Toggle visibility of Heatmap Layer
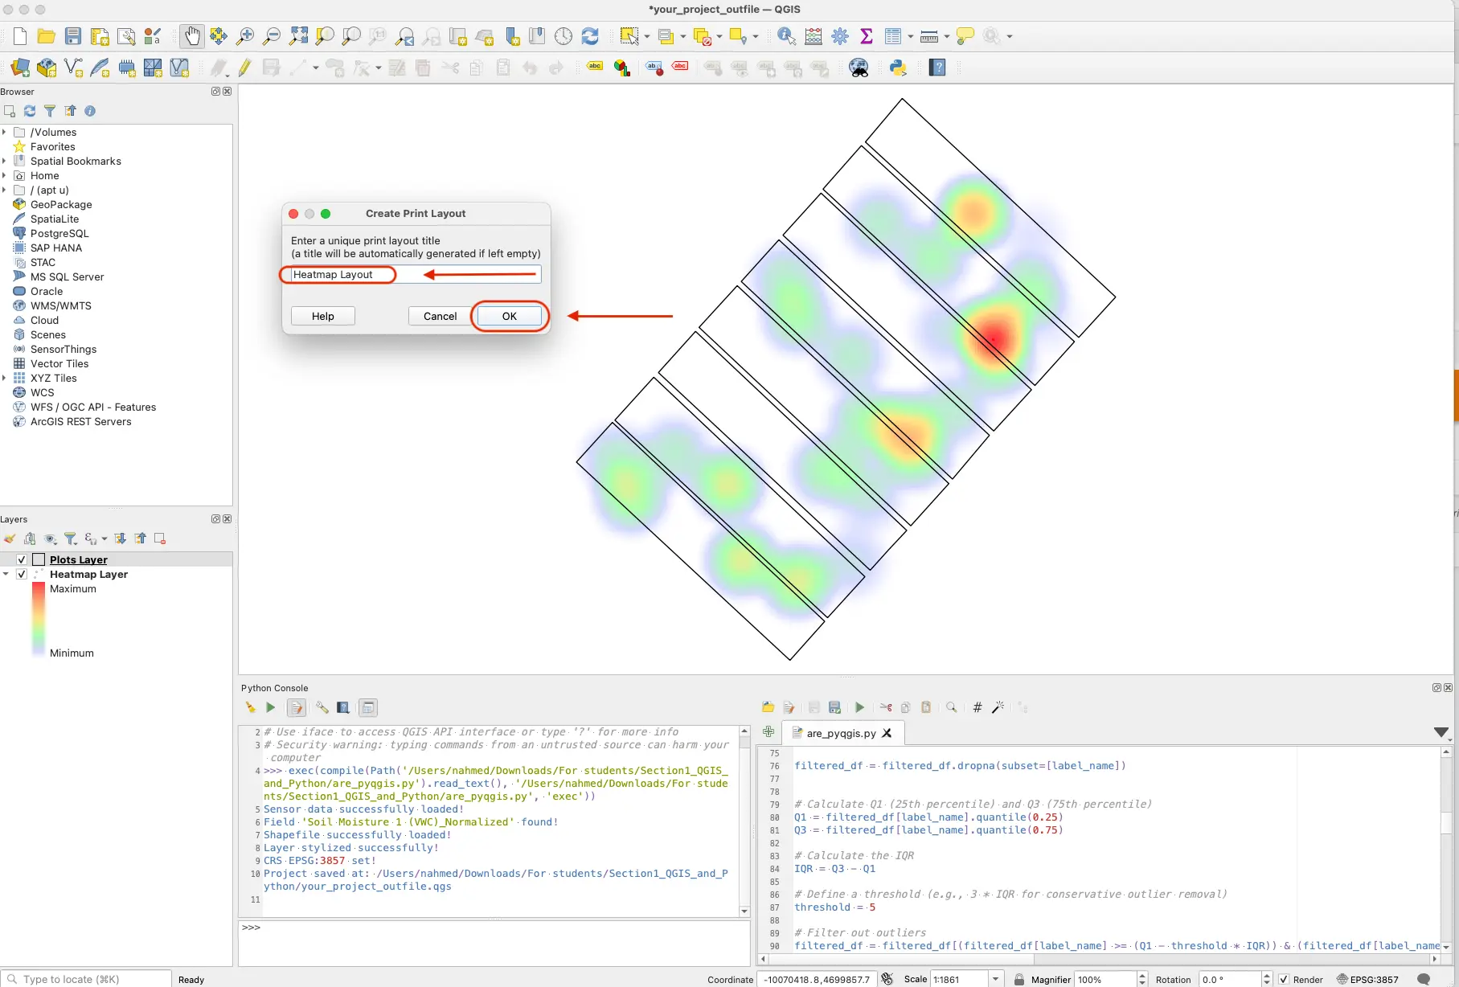 click(x=22, y=574)
